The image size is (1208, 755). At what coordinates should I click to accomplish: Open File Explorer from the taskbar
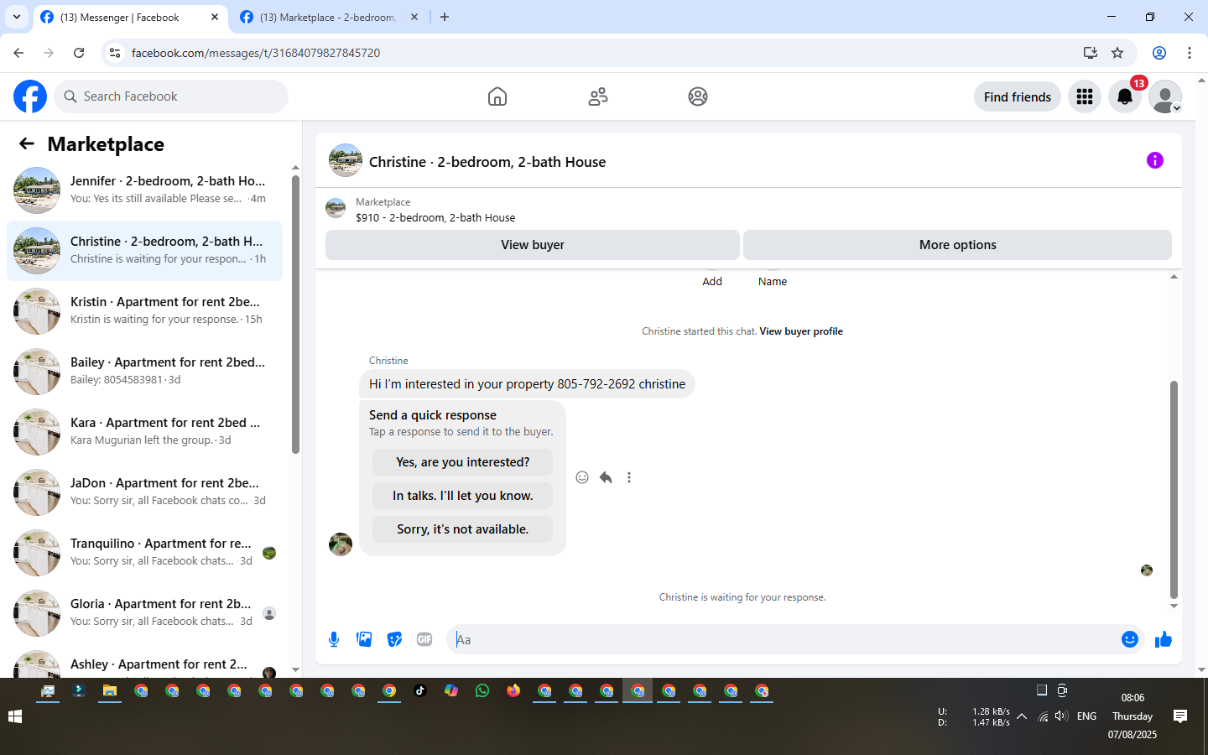click(x=110, y=691)
